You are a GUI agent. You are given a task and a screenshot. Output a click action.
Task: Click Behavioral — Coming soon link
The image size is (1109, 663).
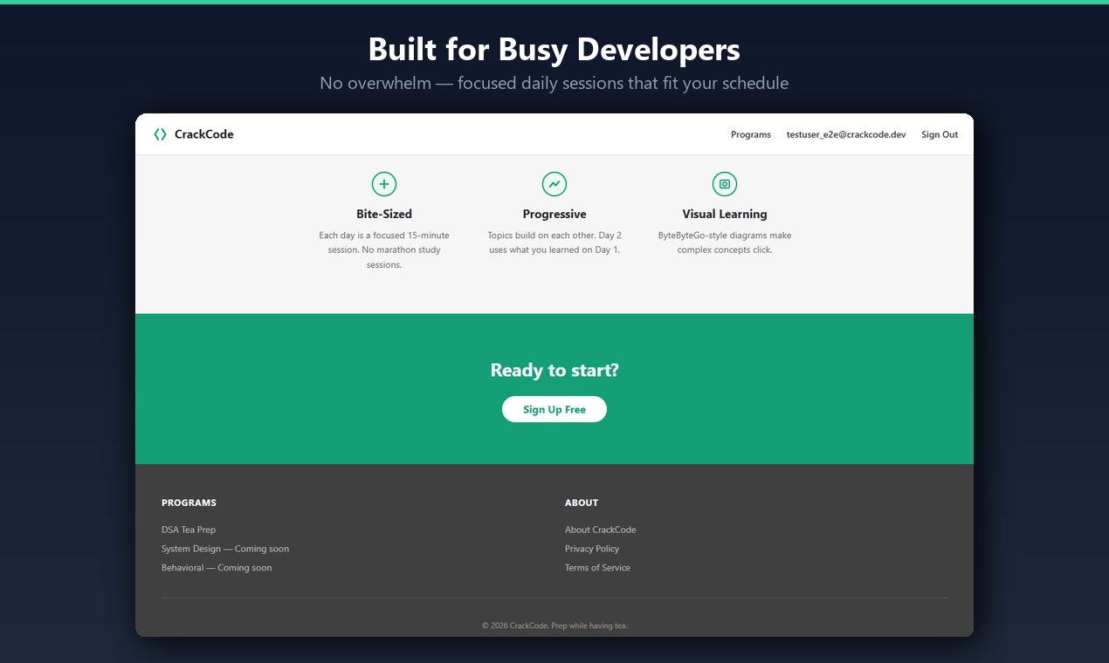tap(217, 568)
